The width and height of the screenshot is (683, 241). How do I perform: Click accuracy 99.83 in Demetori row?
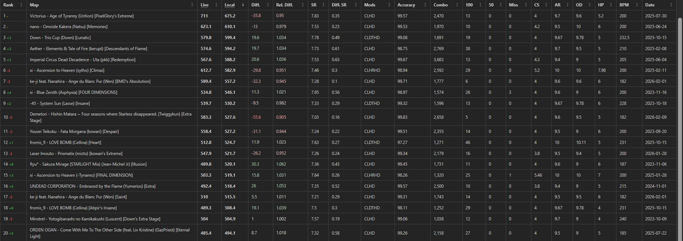click(x=403, y=117)
